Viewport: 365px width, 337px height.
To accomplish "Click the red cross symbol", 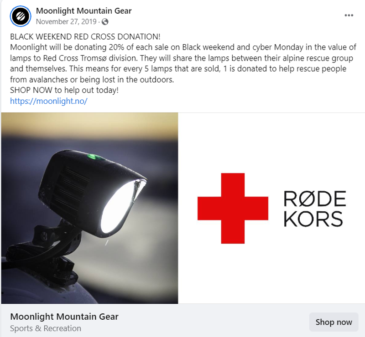I will click(x=233, y=208).
